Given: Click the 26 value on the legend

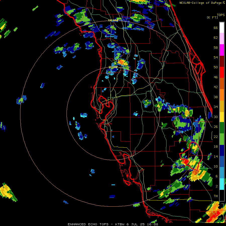Looking at the screenshot, I should (216, 127).
